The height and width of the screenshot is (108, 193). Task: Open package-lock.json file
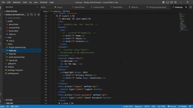(x=15, y=70)
